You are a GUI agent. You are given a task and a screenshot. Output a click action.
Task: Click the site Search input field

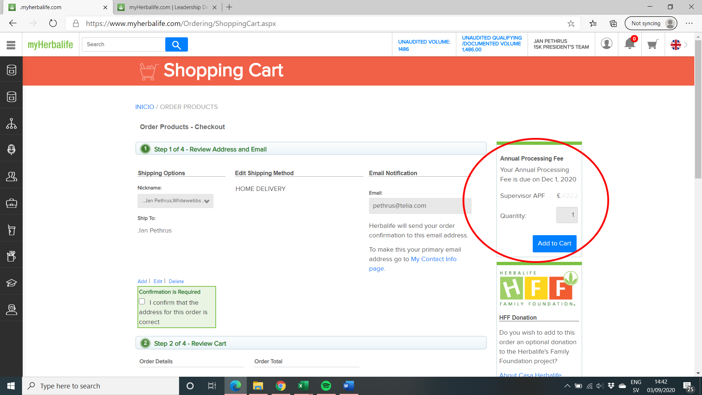[124, 44]
